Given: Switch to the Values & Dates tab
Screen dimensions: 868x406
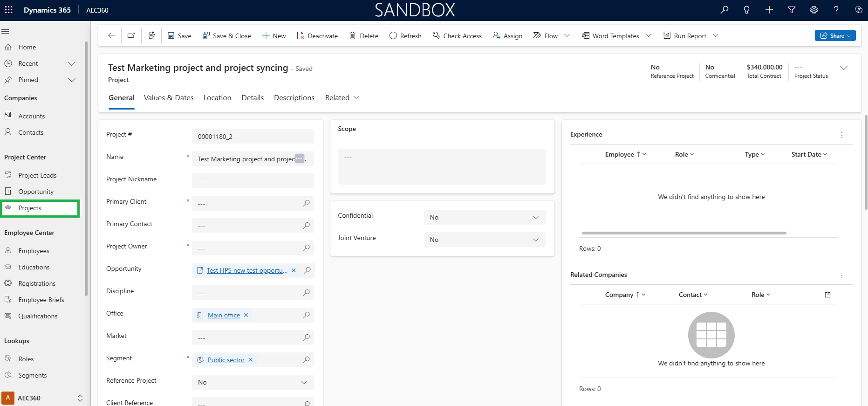Looking at the screenshot, I should (x=169, y=97).
